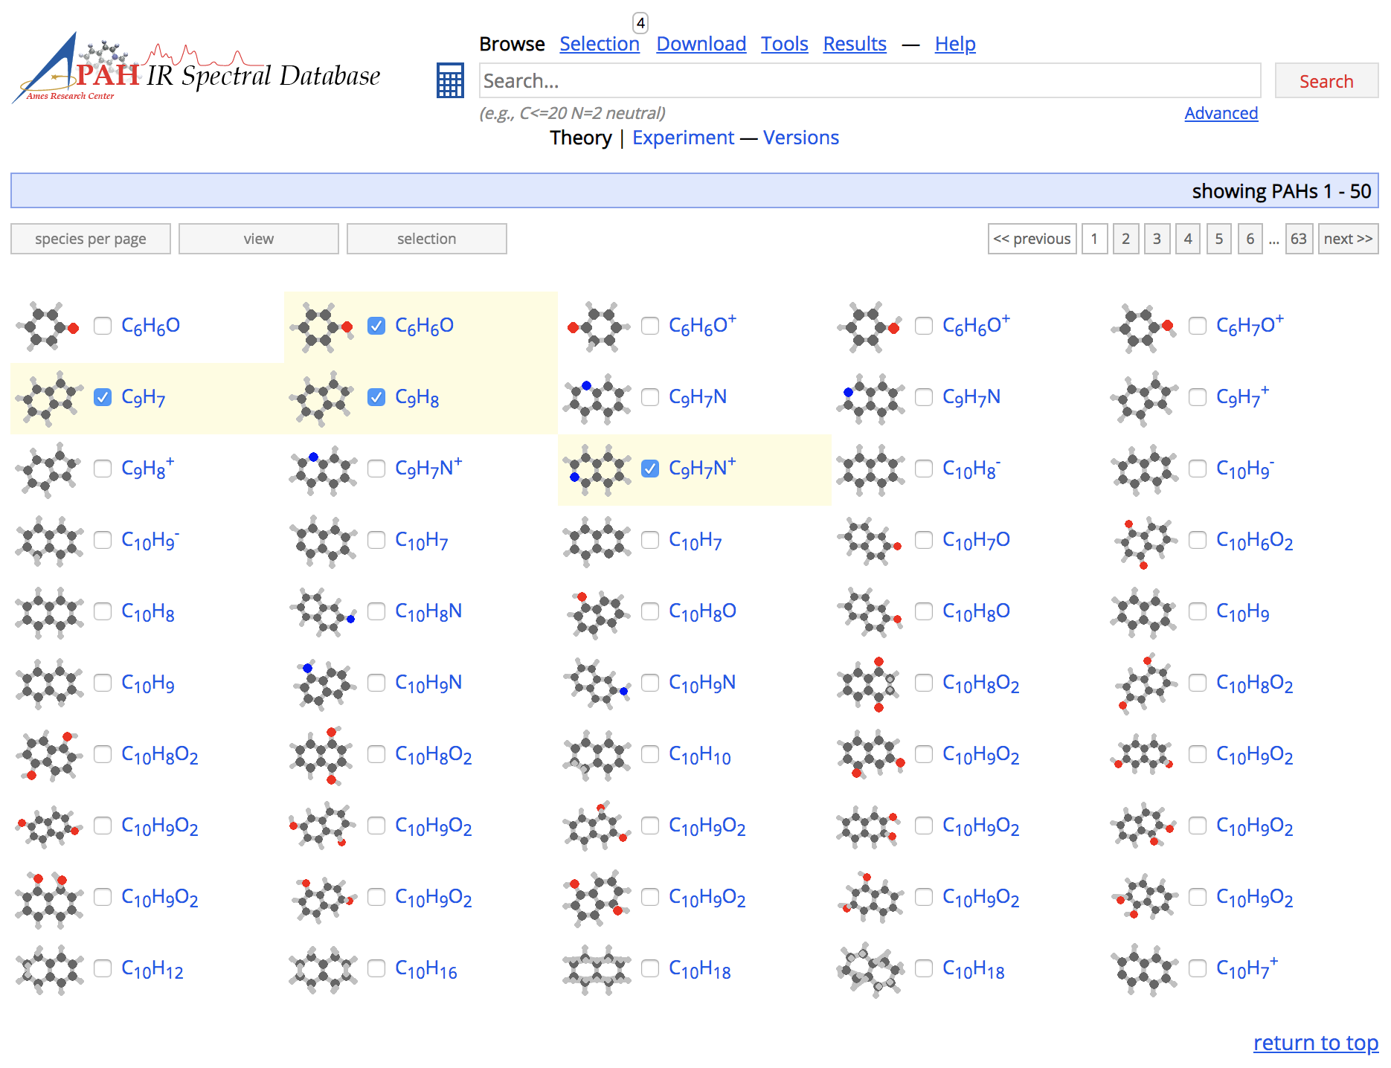1391x1068 pixels.
Task: Switch to the Selection tab
Action: pos(600,44)
